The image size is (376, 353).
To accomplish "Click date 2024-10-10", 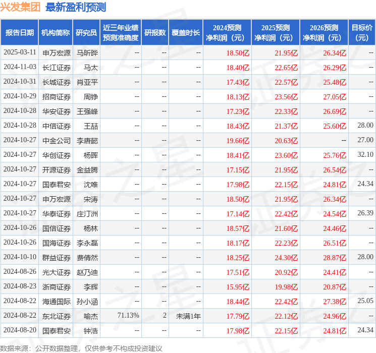I will click(x=20, y=257).
